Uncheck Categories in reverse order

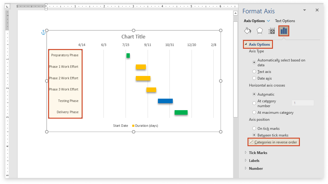(x=251, y=142)
